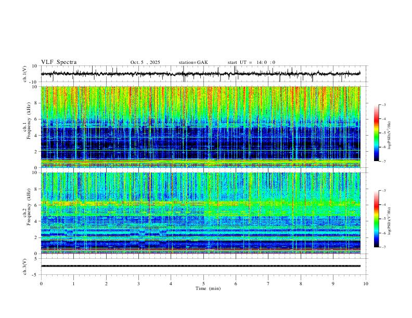Viewport: 412px width, 318px height.
Task: Click time axis tick label "3"
Action: point(138,284)
